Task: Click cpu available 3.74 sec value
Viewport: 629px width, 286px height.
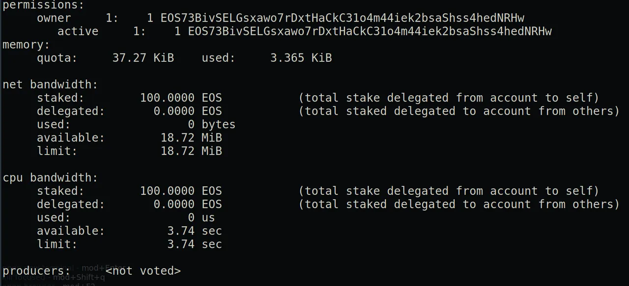Action: 195,231
